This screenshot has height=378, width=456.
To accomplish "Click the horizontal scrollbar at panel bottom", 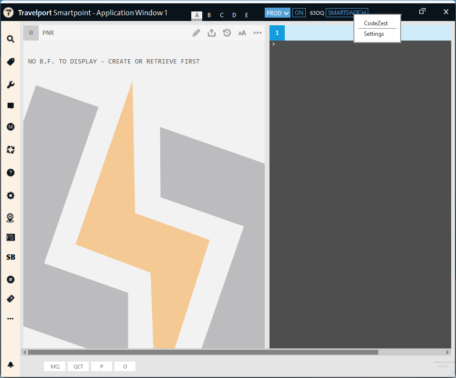I will point(203,352).
